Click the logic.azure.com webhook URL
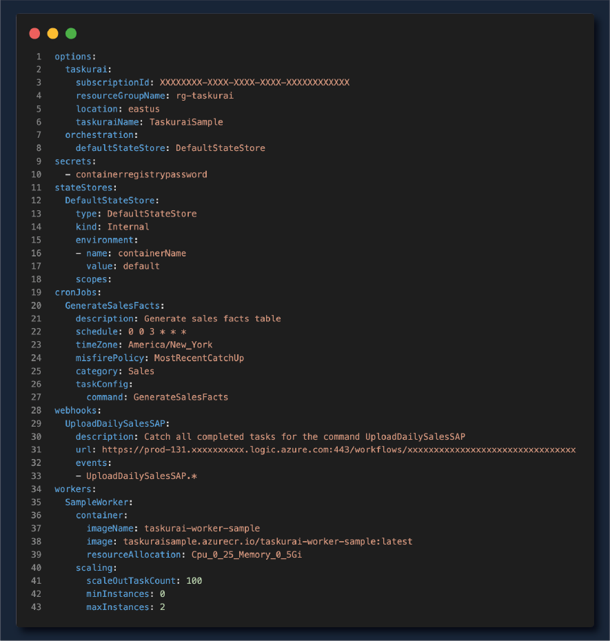The image size is (610, 641). click(x=339, y=449)
